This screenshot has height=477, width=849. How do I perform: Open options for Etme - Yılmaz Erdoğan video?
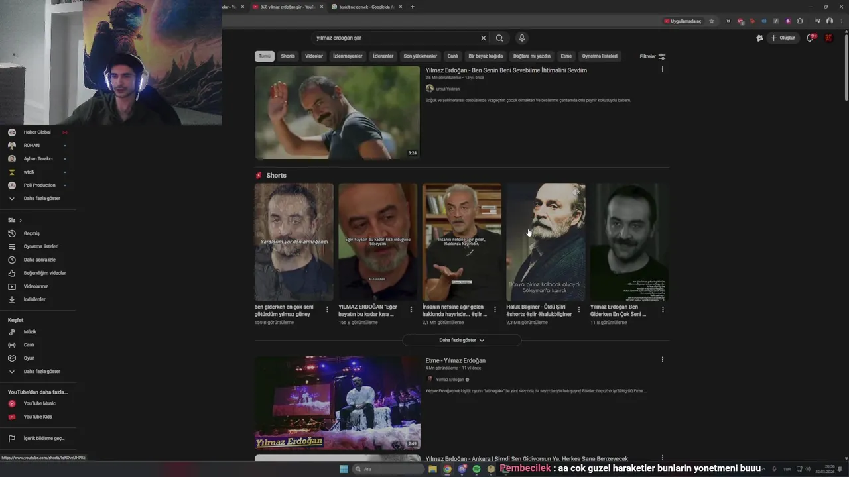pyautogui.click(x=662, y=360)
